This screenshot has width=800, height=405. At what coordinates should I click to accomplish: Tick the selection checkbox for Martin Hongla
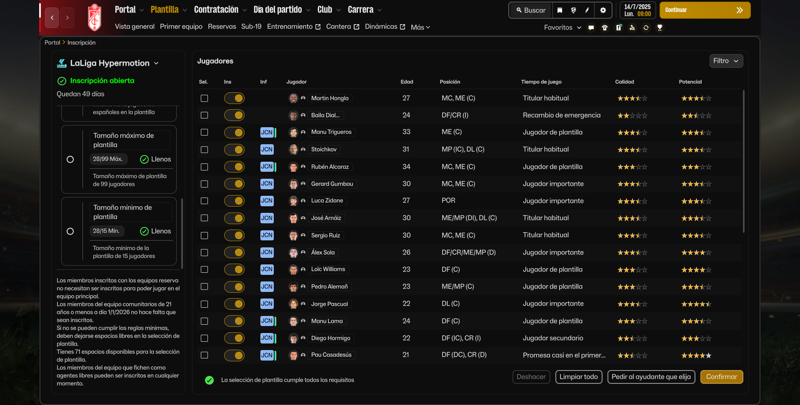[x=204, y=99]
